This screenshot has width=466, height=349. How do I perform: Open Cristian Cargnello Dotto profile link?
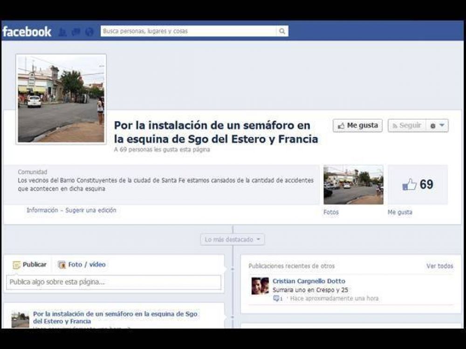click(309, 281)
